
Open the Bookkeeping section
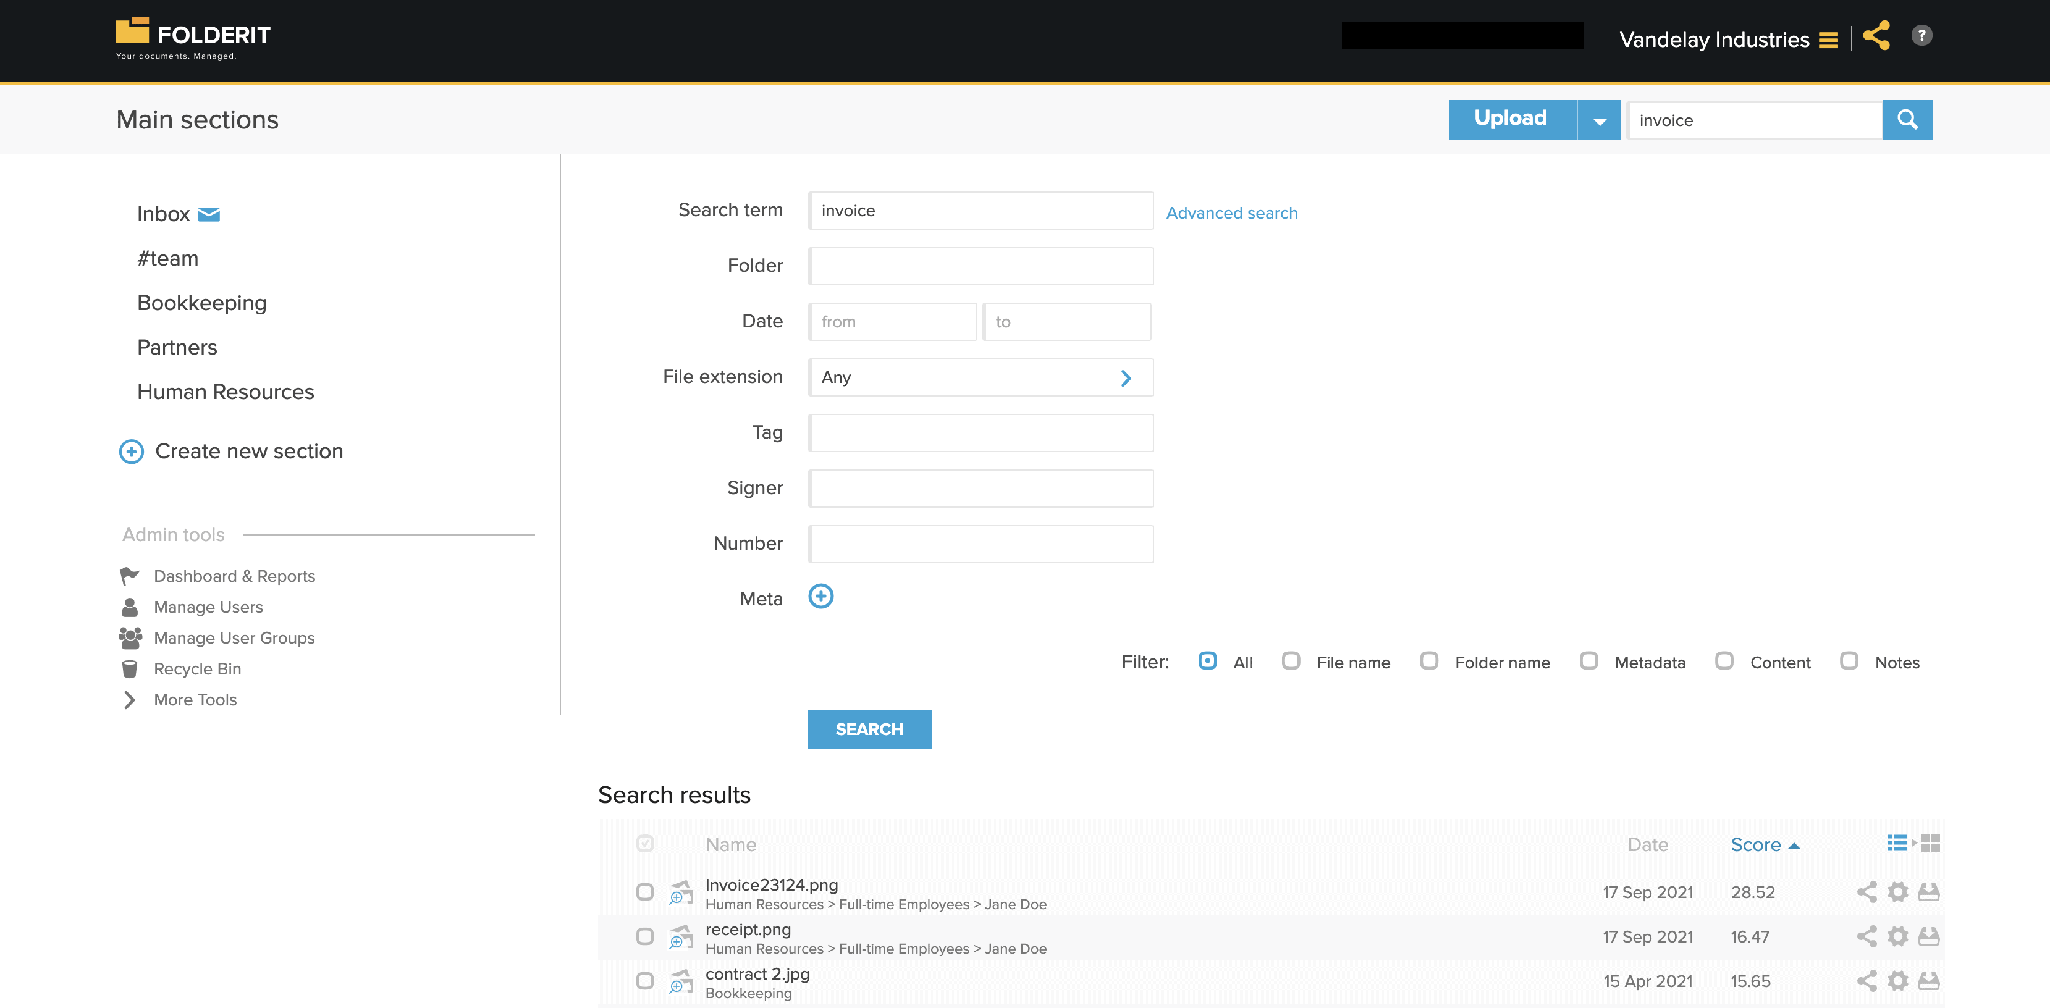click(201, 302)
